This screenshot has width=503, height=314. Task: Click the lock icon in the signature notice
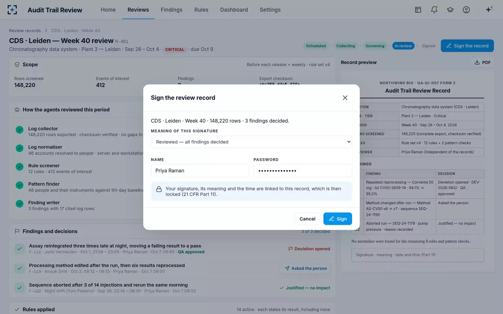(159, 189)
